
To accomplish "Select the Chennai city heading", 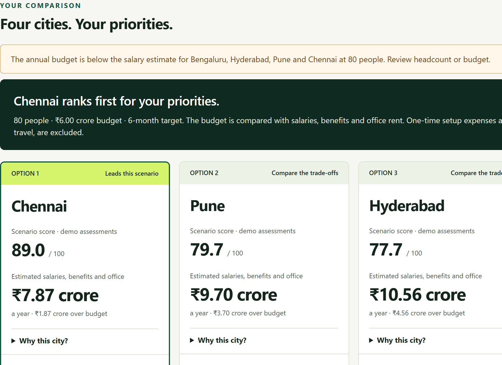I will point(39,206).
